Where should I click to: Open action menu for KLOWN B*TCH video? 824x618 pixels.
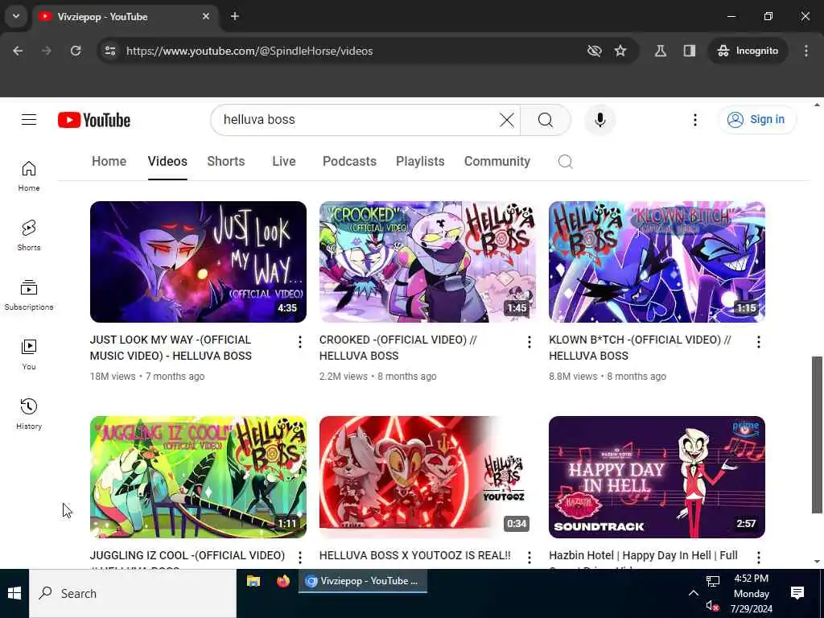coord(758,342)
